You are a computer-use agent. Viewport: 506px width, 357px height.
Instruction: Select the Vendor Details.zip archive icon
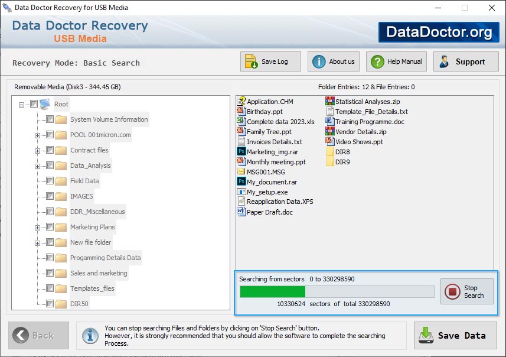[x=330, y=131]
